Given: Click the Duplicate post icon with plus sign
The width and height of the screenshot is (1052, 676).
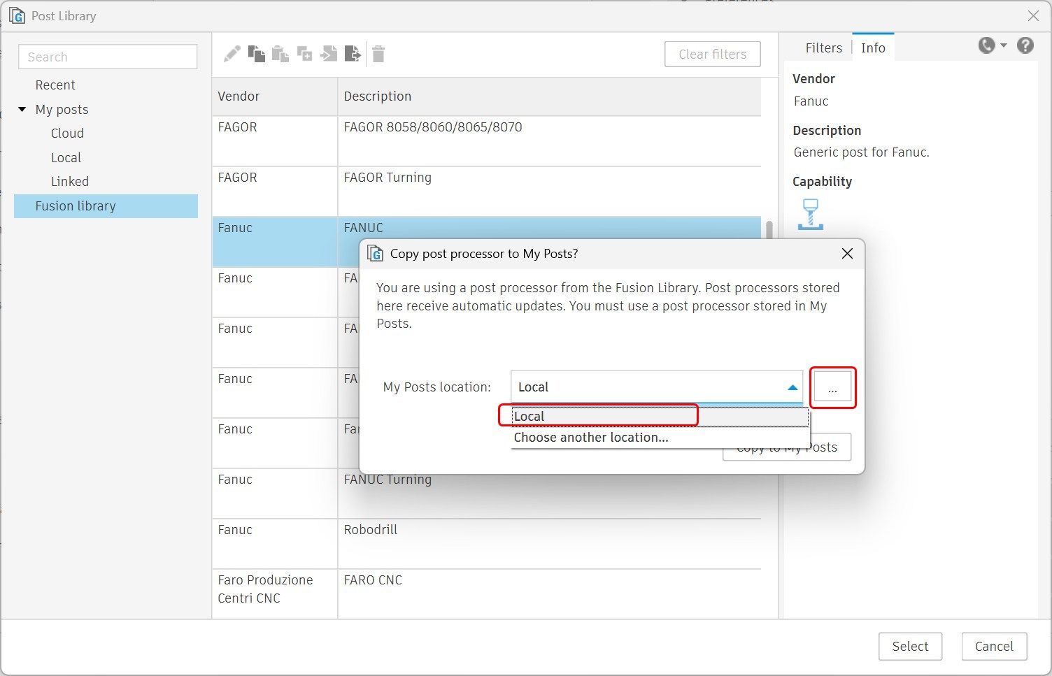Looking at the screenshot, I should (x=304, y=53).
